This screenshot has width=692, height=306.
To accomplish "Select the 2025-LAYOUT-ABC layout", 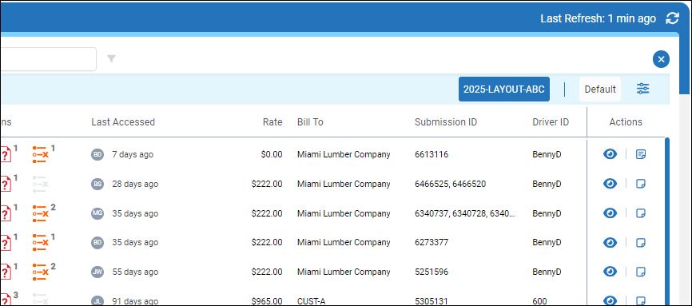I will coord(504,89).
